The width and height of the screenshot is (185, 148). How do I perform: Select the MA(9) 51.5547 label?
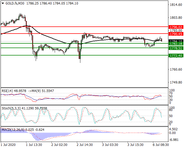(42, 91)
